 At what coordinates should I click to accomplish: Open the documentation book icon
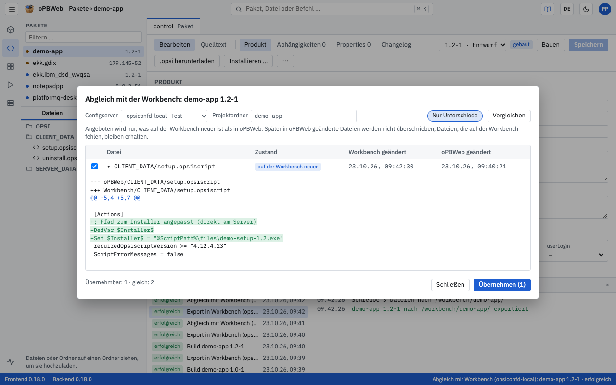click(547, 9)
